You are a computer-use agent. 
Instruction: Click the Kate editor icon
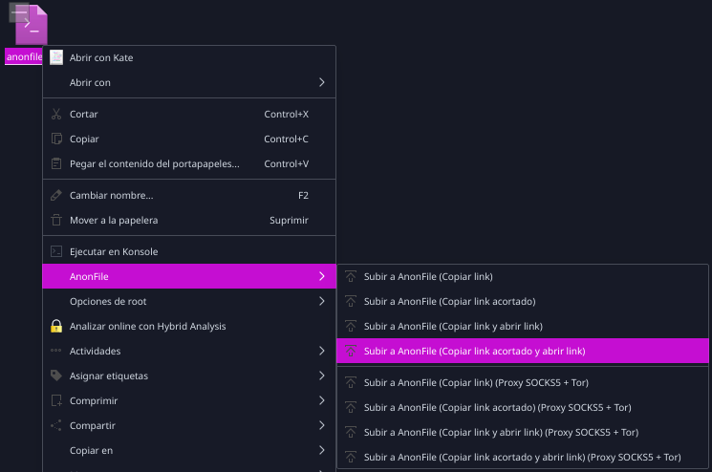(x=56, y=57)
